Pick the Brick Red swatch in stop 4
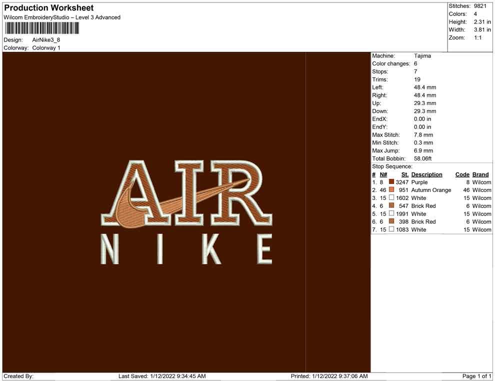The image size is (495, 381). [391, 206]
